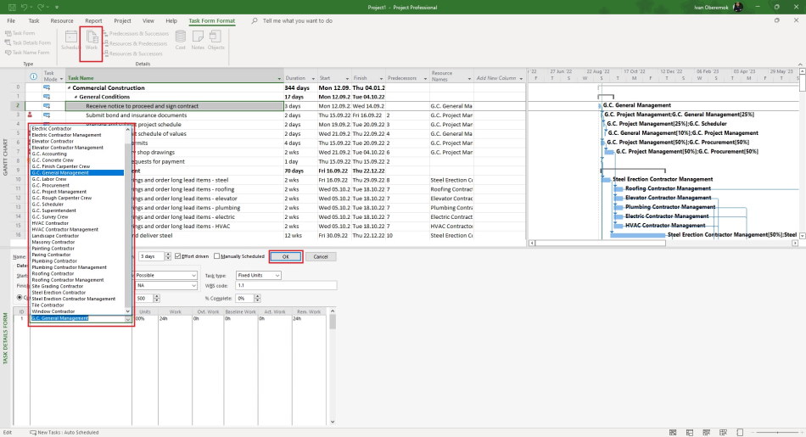Open the Start column filter arrow
Image resolution: width=806 pixels, height=437 pixels.
pyautogui.click(x=347, y=79)
